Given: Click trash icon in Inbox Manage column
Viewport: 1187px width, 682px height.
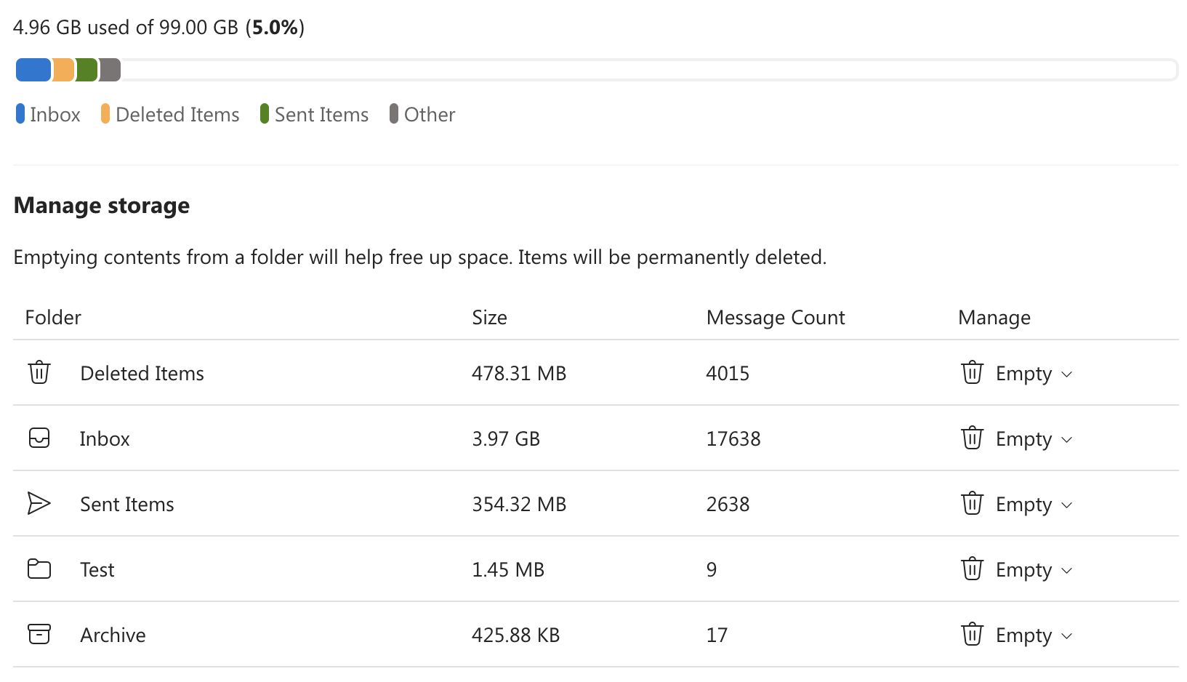Looking at the screenshot, I should coord(972,438).
